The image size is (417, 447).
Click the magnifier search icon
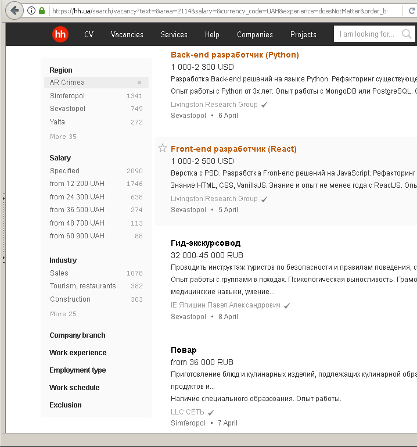[x=407, y=34]
